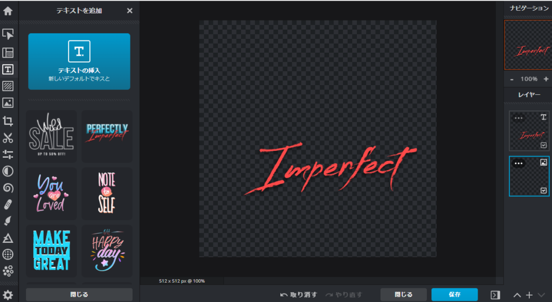The width and height of the screenshot is (552, 302).
Task: Click the レイヤー panel header
Action: [529, 95]
